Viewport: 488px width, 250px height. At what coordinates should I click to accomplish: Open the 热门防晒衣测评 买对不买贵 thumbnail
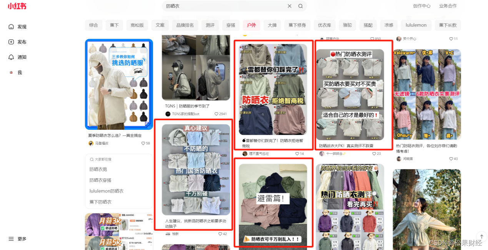350,94
